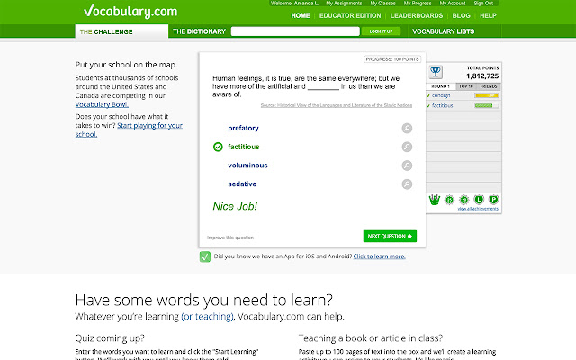This screenshot has width=576, height=360.
Task: Open 'view all achievements' link
Action: 478,209
